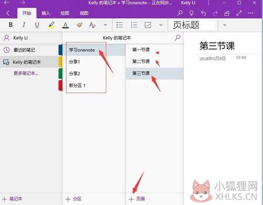Click the yellow section color tab
The image size is (263, 205).
[x=60, y=61]
